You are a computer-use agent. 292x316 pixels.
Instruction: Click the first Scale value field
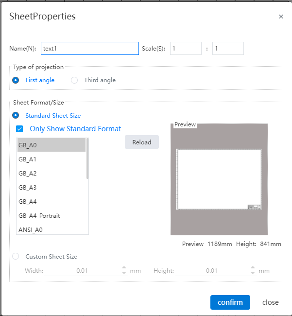186,48
